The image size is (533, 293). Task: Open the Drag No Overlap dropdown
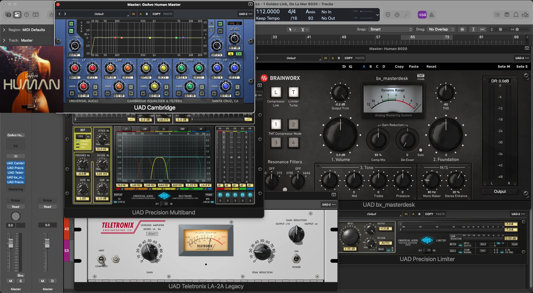click(441, 29)
